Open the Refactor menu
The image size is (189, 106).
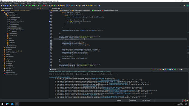click(16, 3)
